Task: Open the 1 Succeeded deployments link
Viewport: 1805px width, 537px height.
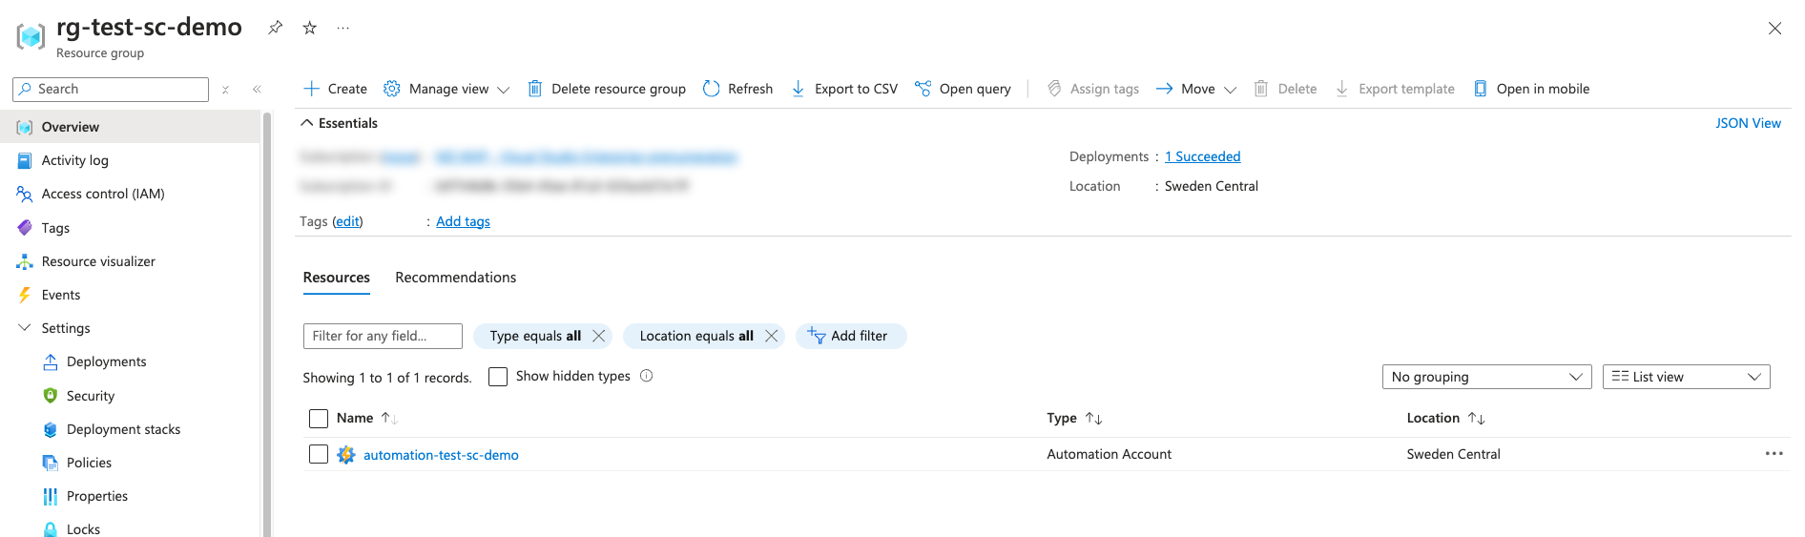Action: [1202, 156]
